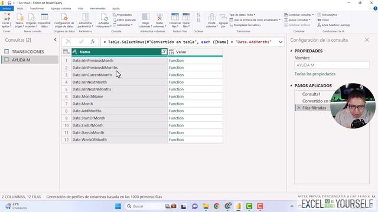The image size is (378, 212).
Task: Switch to the Transformar tab
Action: coord(37,8)
